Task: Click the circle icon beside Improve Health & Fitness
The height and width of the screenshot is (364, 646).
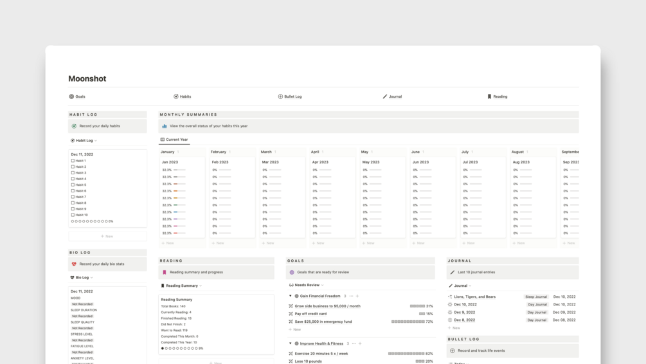Action: click(296, 343)
